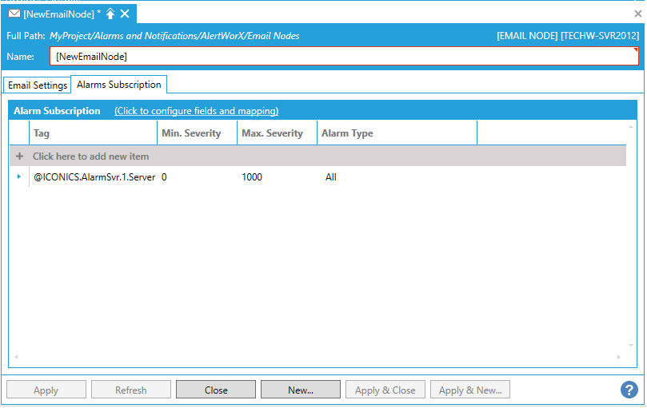Image resolution: width=647 pixels, height=408 pixels.
Task: Click the up-arrow pin icon on tab
Action: (110, 14)
